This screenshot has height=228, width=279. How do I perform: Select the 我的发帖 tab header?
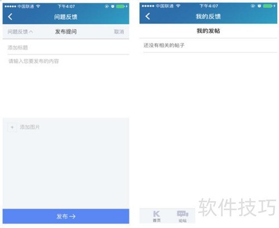[x=208, y=31]
